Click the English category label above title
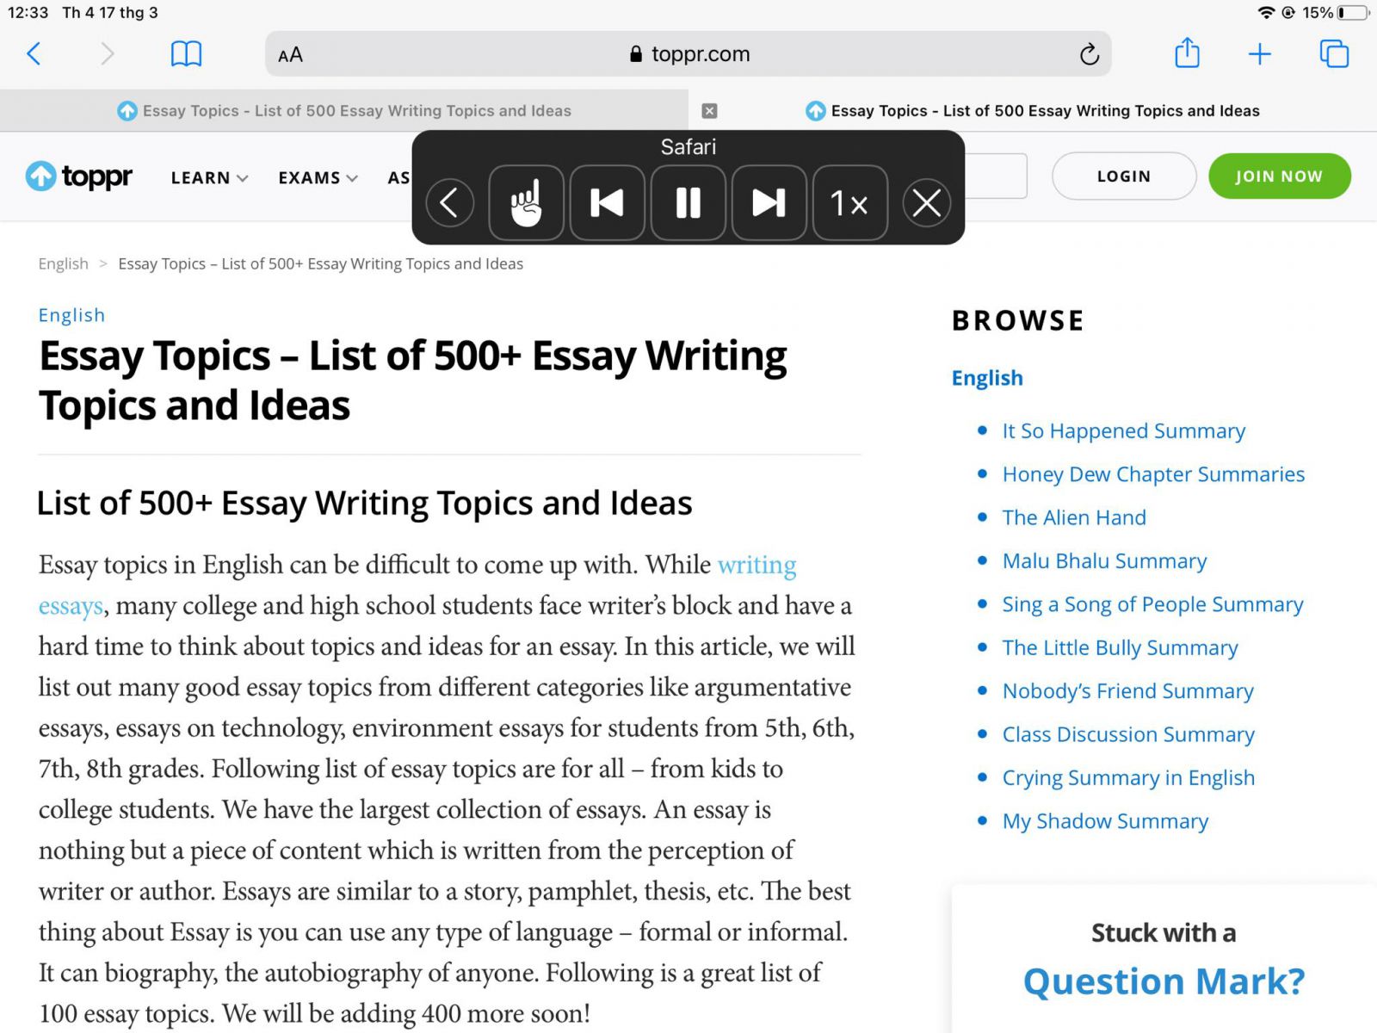The image size is (1377, 1033). click(x=71, y=315)
